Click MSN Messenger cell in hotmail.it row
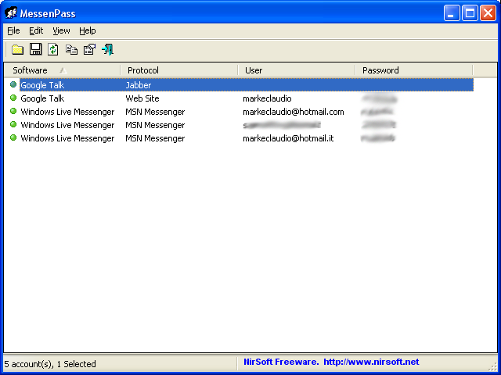 pyautogui.click(x=155, y=138)
